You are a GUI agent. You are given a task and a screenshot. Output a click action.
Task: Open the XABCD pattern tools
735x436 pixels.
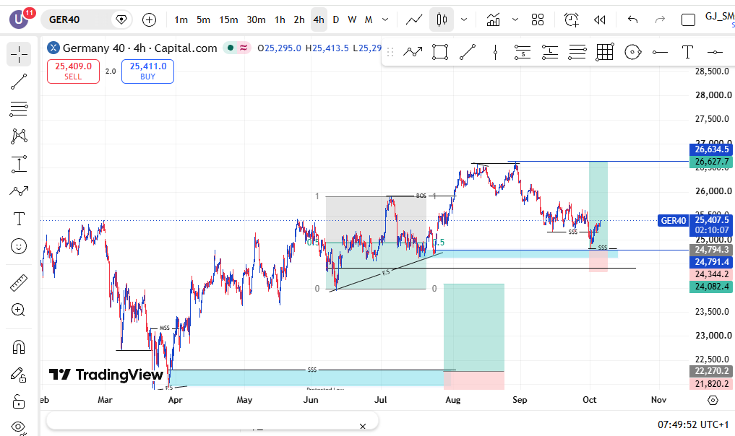[19, 136]
